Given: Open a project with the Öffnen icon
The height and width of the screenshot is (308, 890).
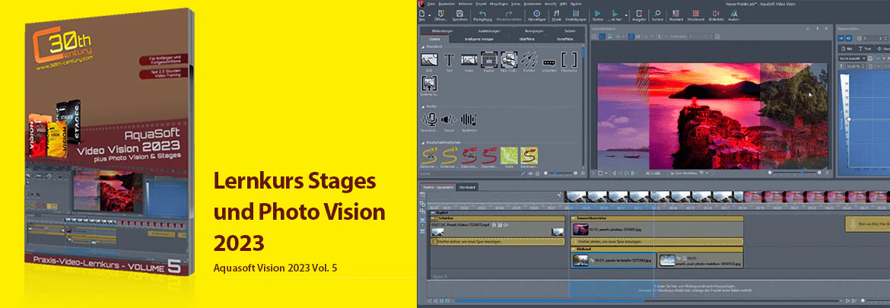Looking at the screenshot, I should [441, 14].
